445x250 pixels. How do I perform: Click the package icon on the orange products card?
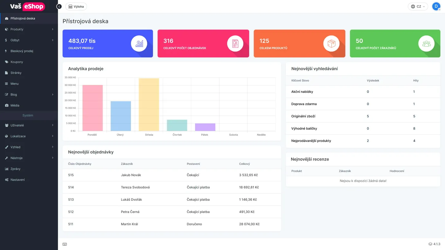tap(331, 43)
